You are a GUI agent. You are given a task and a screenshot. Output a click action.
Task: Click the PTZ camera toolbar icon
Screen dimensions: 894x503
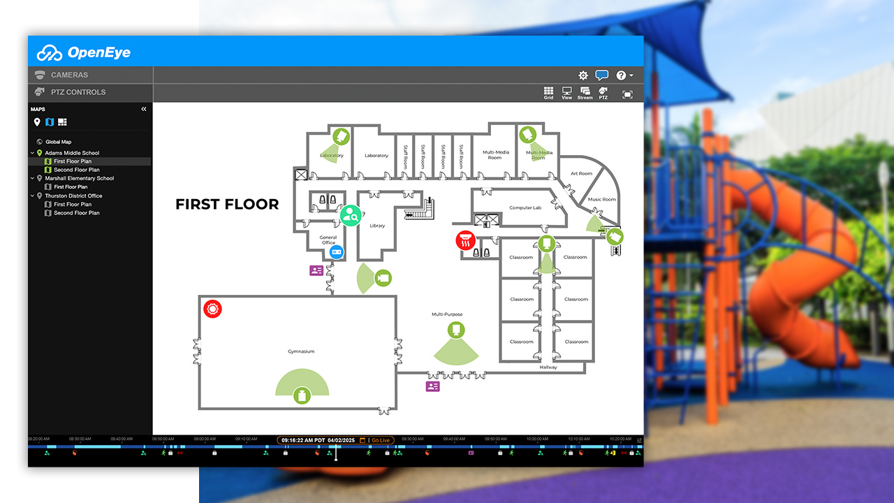pos(603,92)
